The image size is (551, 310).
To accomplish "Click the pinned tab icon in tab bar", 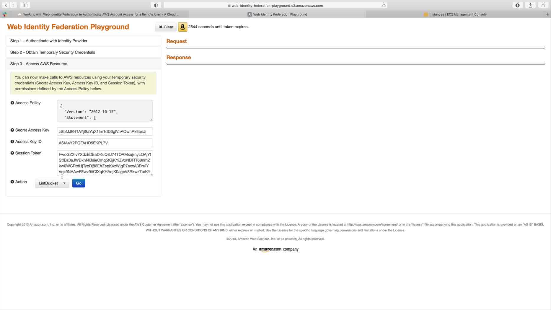I will [5, 14].
